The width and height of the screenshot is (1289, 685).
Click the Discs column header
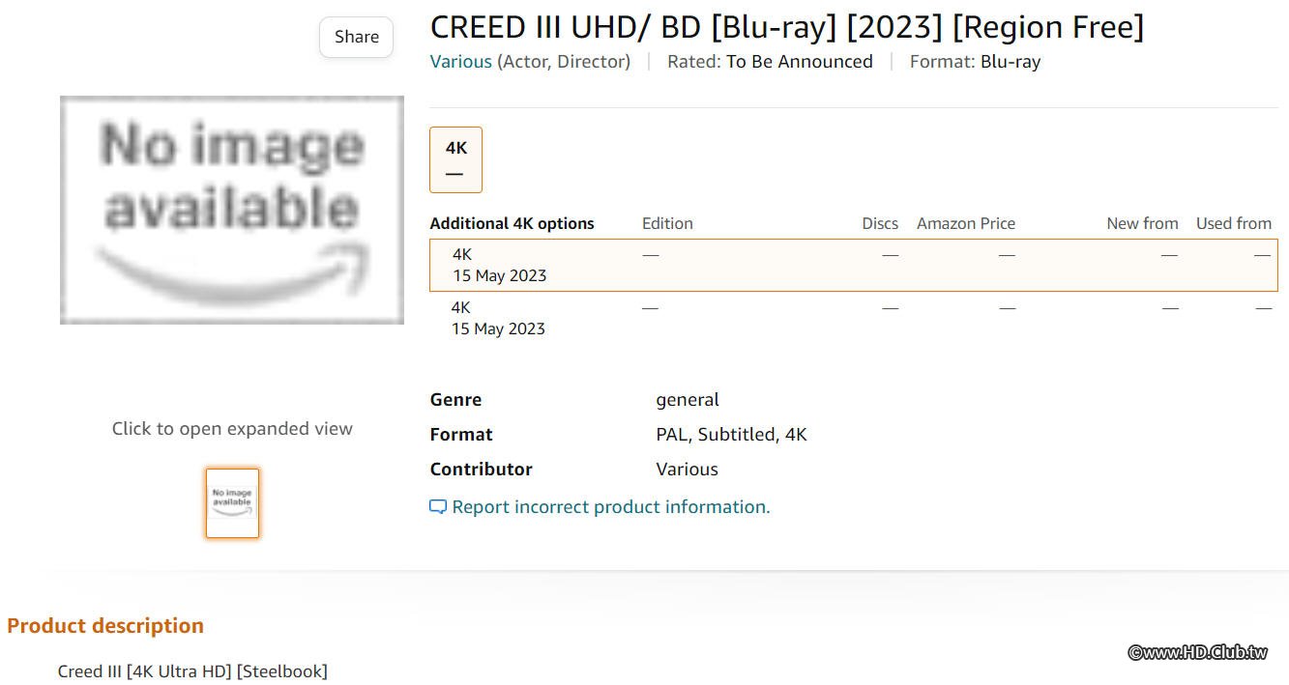pos(880,223)
